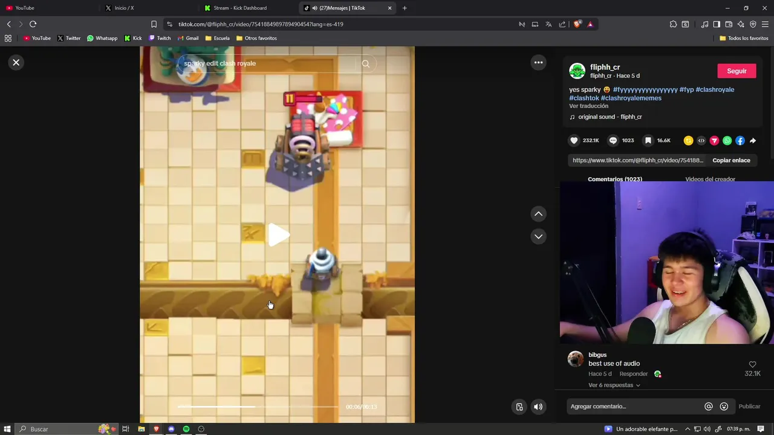This screenshot has width=774, height=435.
Task: Toggle auto-scroll icon beside volume
Action: 519,407
